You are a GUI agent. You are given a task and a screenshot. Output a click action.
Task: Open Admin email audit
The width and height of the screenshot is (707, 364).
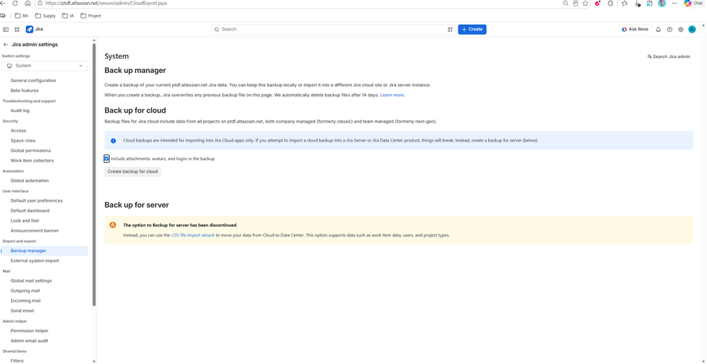tap(29, 341)
